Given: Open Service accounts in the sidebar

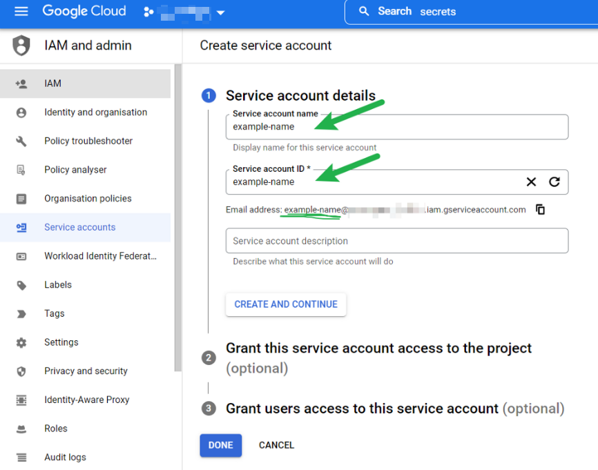Looking at the screenshot, I should 79,228.
